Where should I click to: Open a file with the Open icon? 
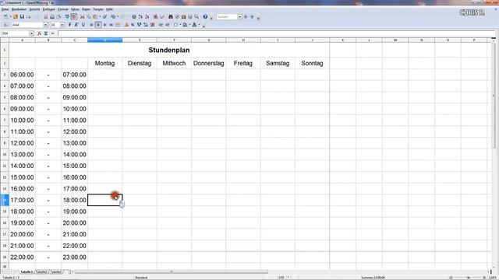[16, 16]
